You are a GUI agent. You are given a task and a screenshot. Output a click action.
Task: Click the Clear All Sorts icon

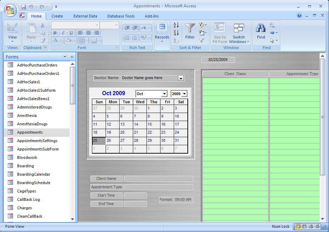[x=176, y=41]
